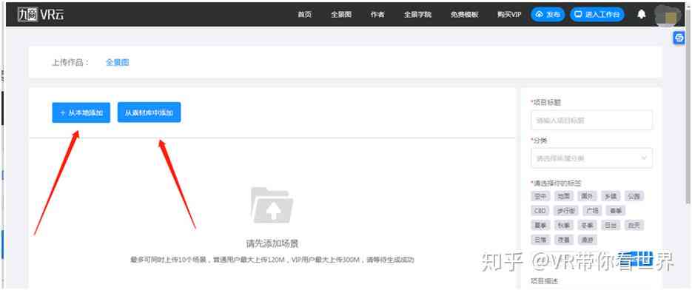692x290 pixels.
Task: Click the 从素材库中添加 button
Action: tap(150, 112)
